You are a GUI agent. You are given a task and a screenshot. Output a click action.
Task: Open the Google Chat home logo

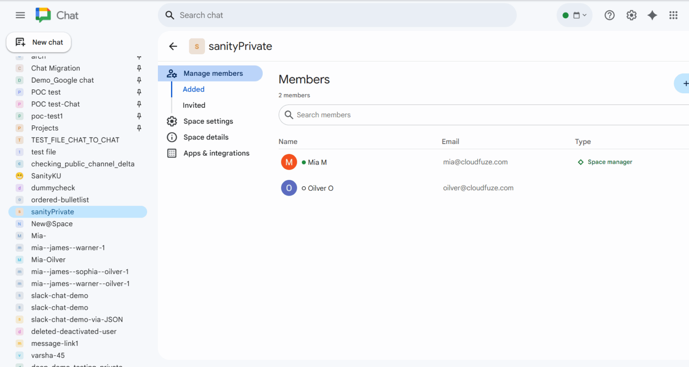pos(56,15)
